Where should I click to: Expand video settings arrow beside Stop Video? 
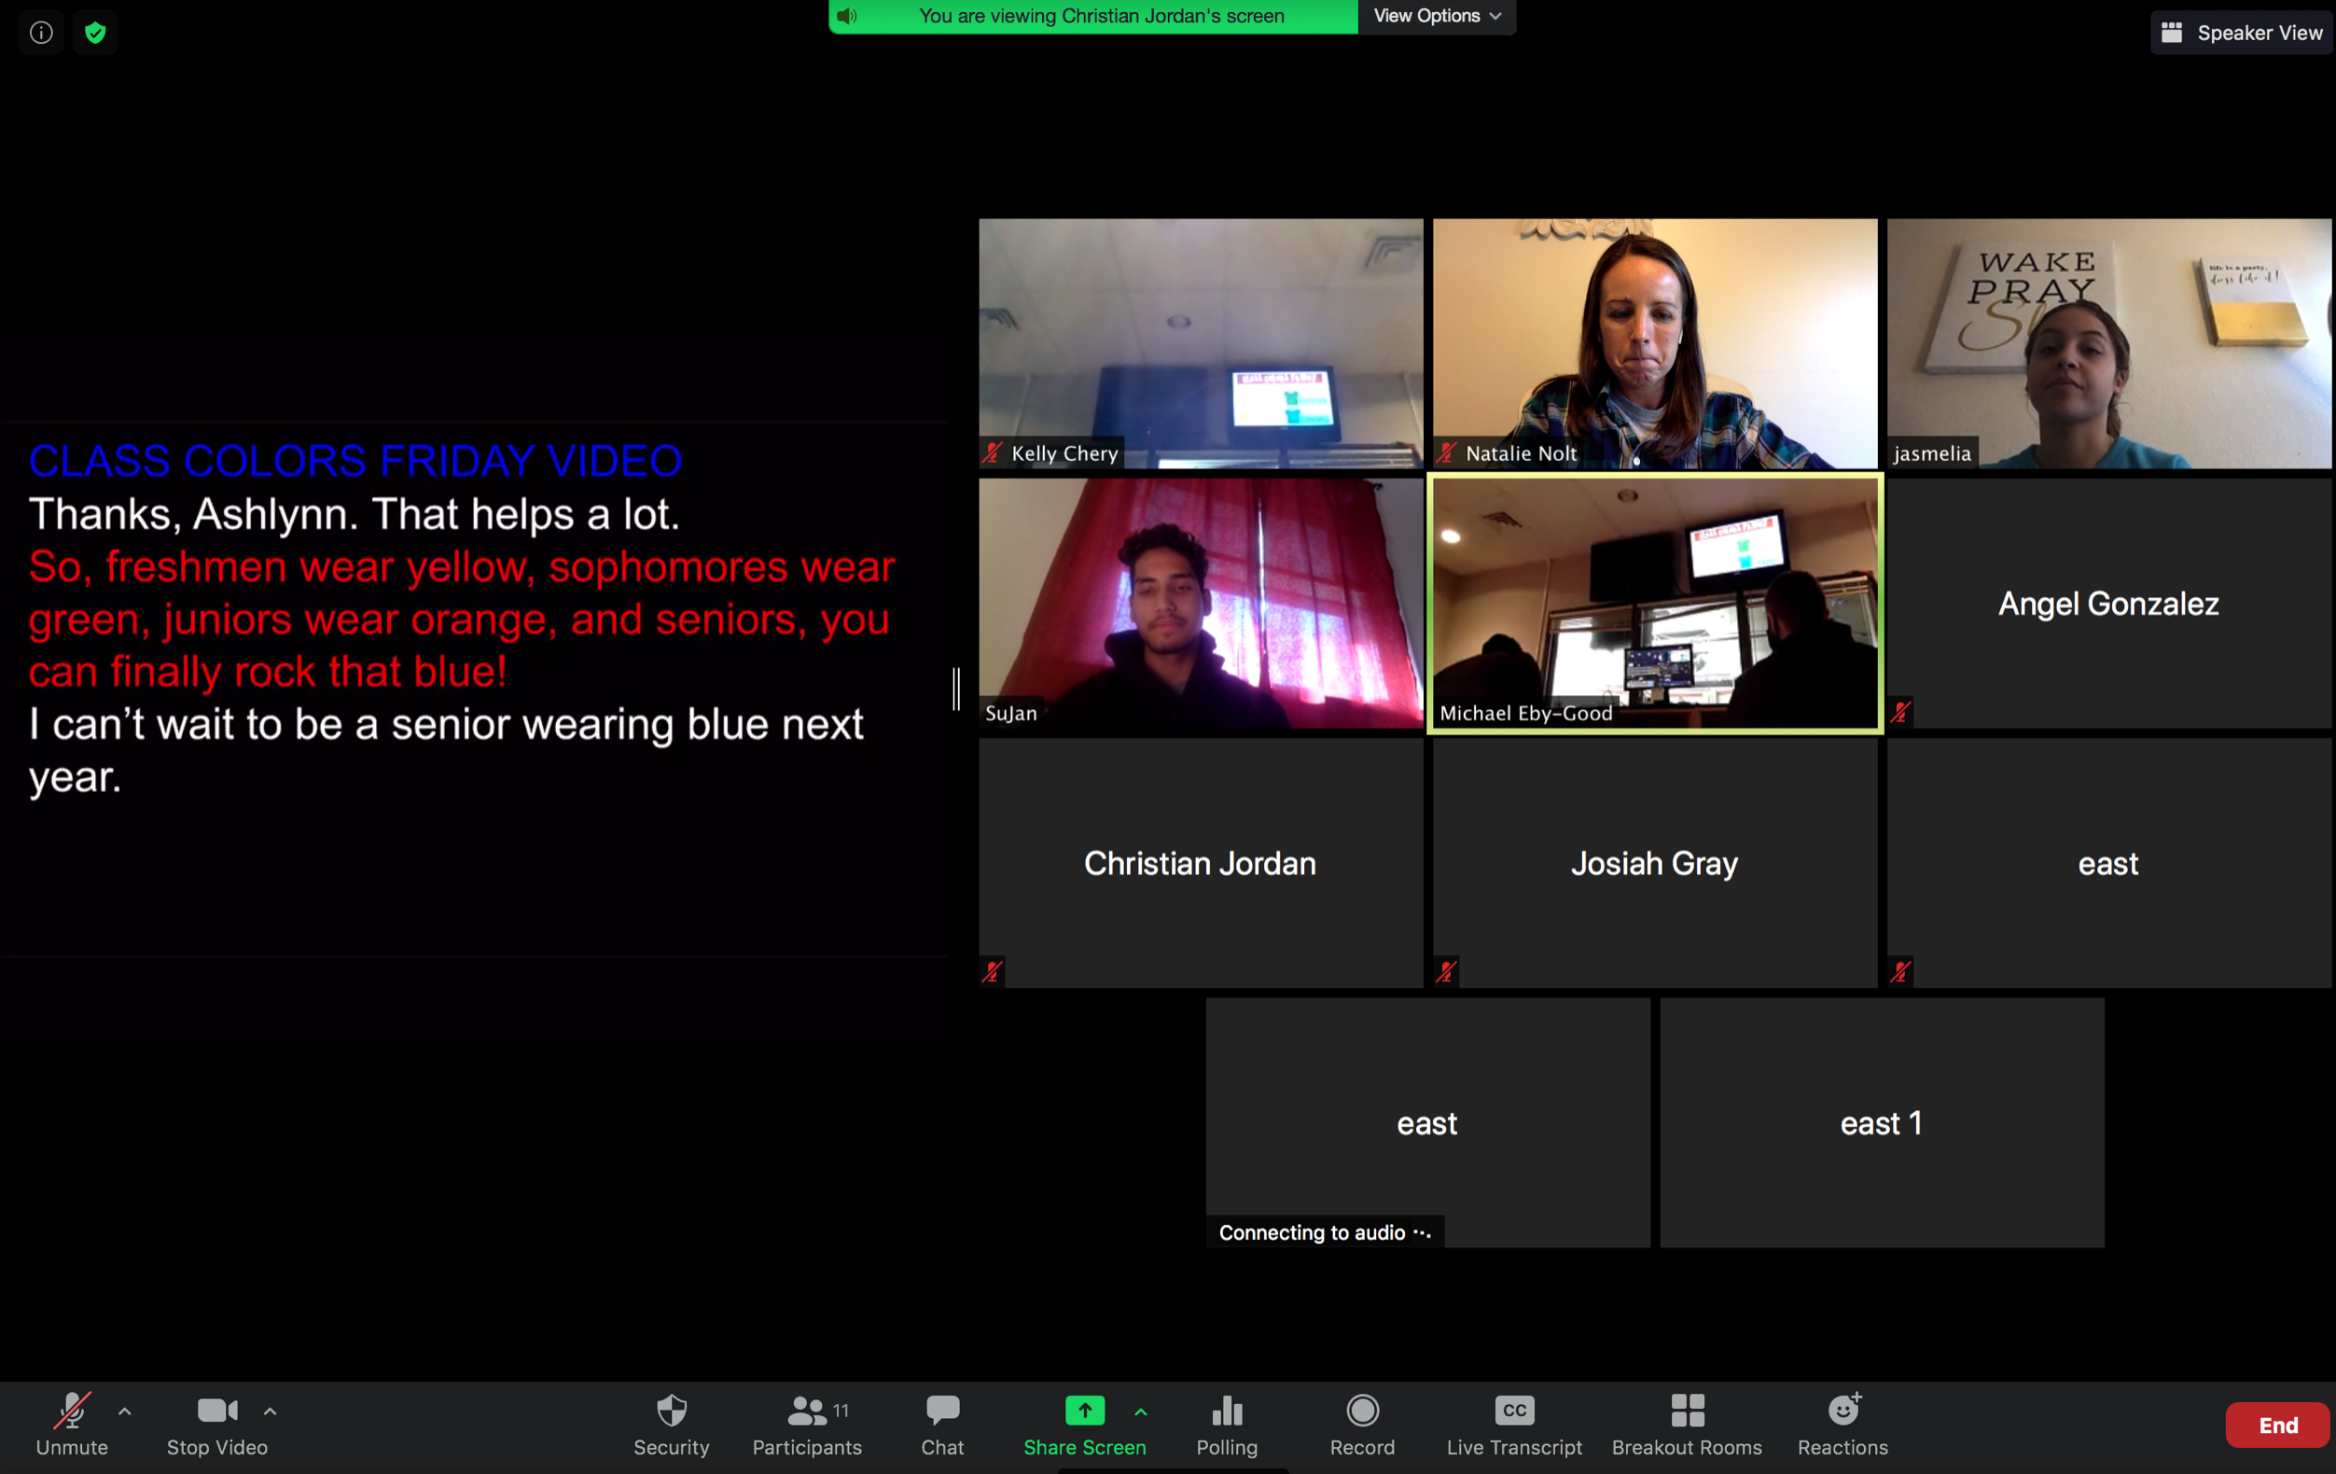tap(271, 1411)
